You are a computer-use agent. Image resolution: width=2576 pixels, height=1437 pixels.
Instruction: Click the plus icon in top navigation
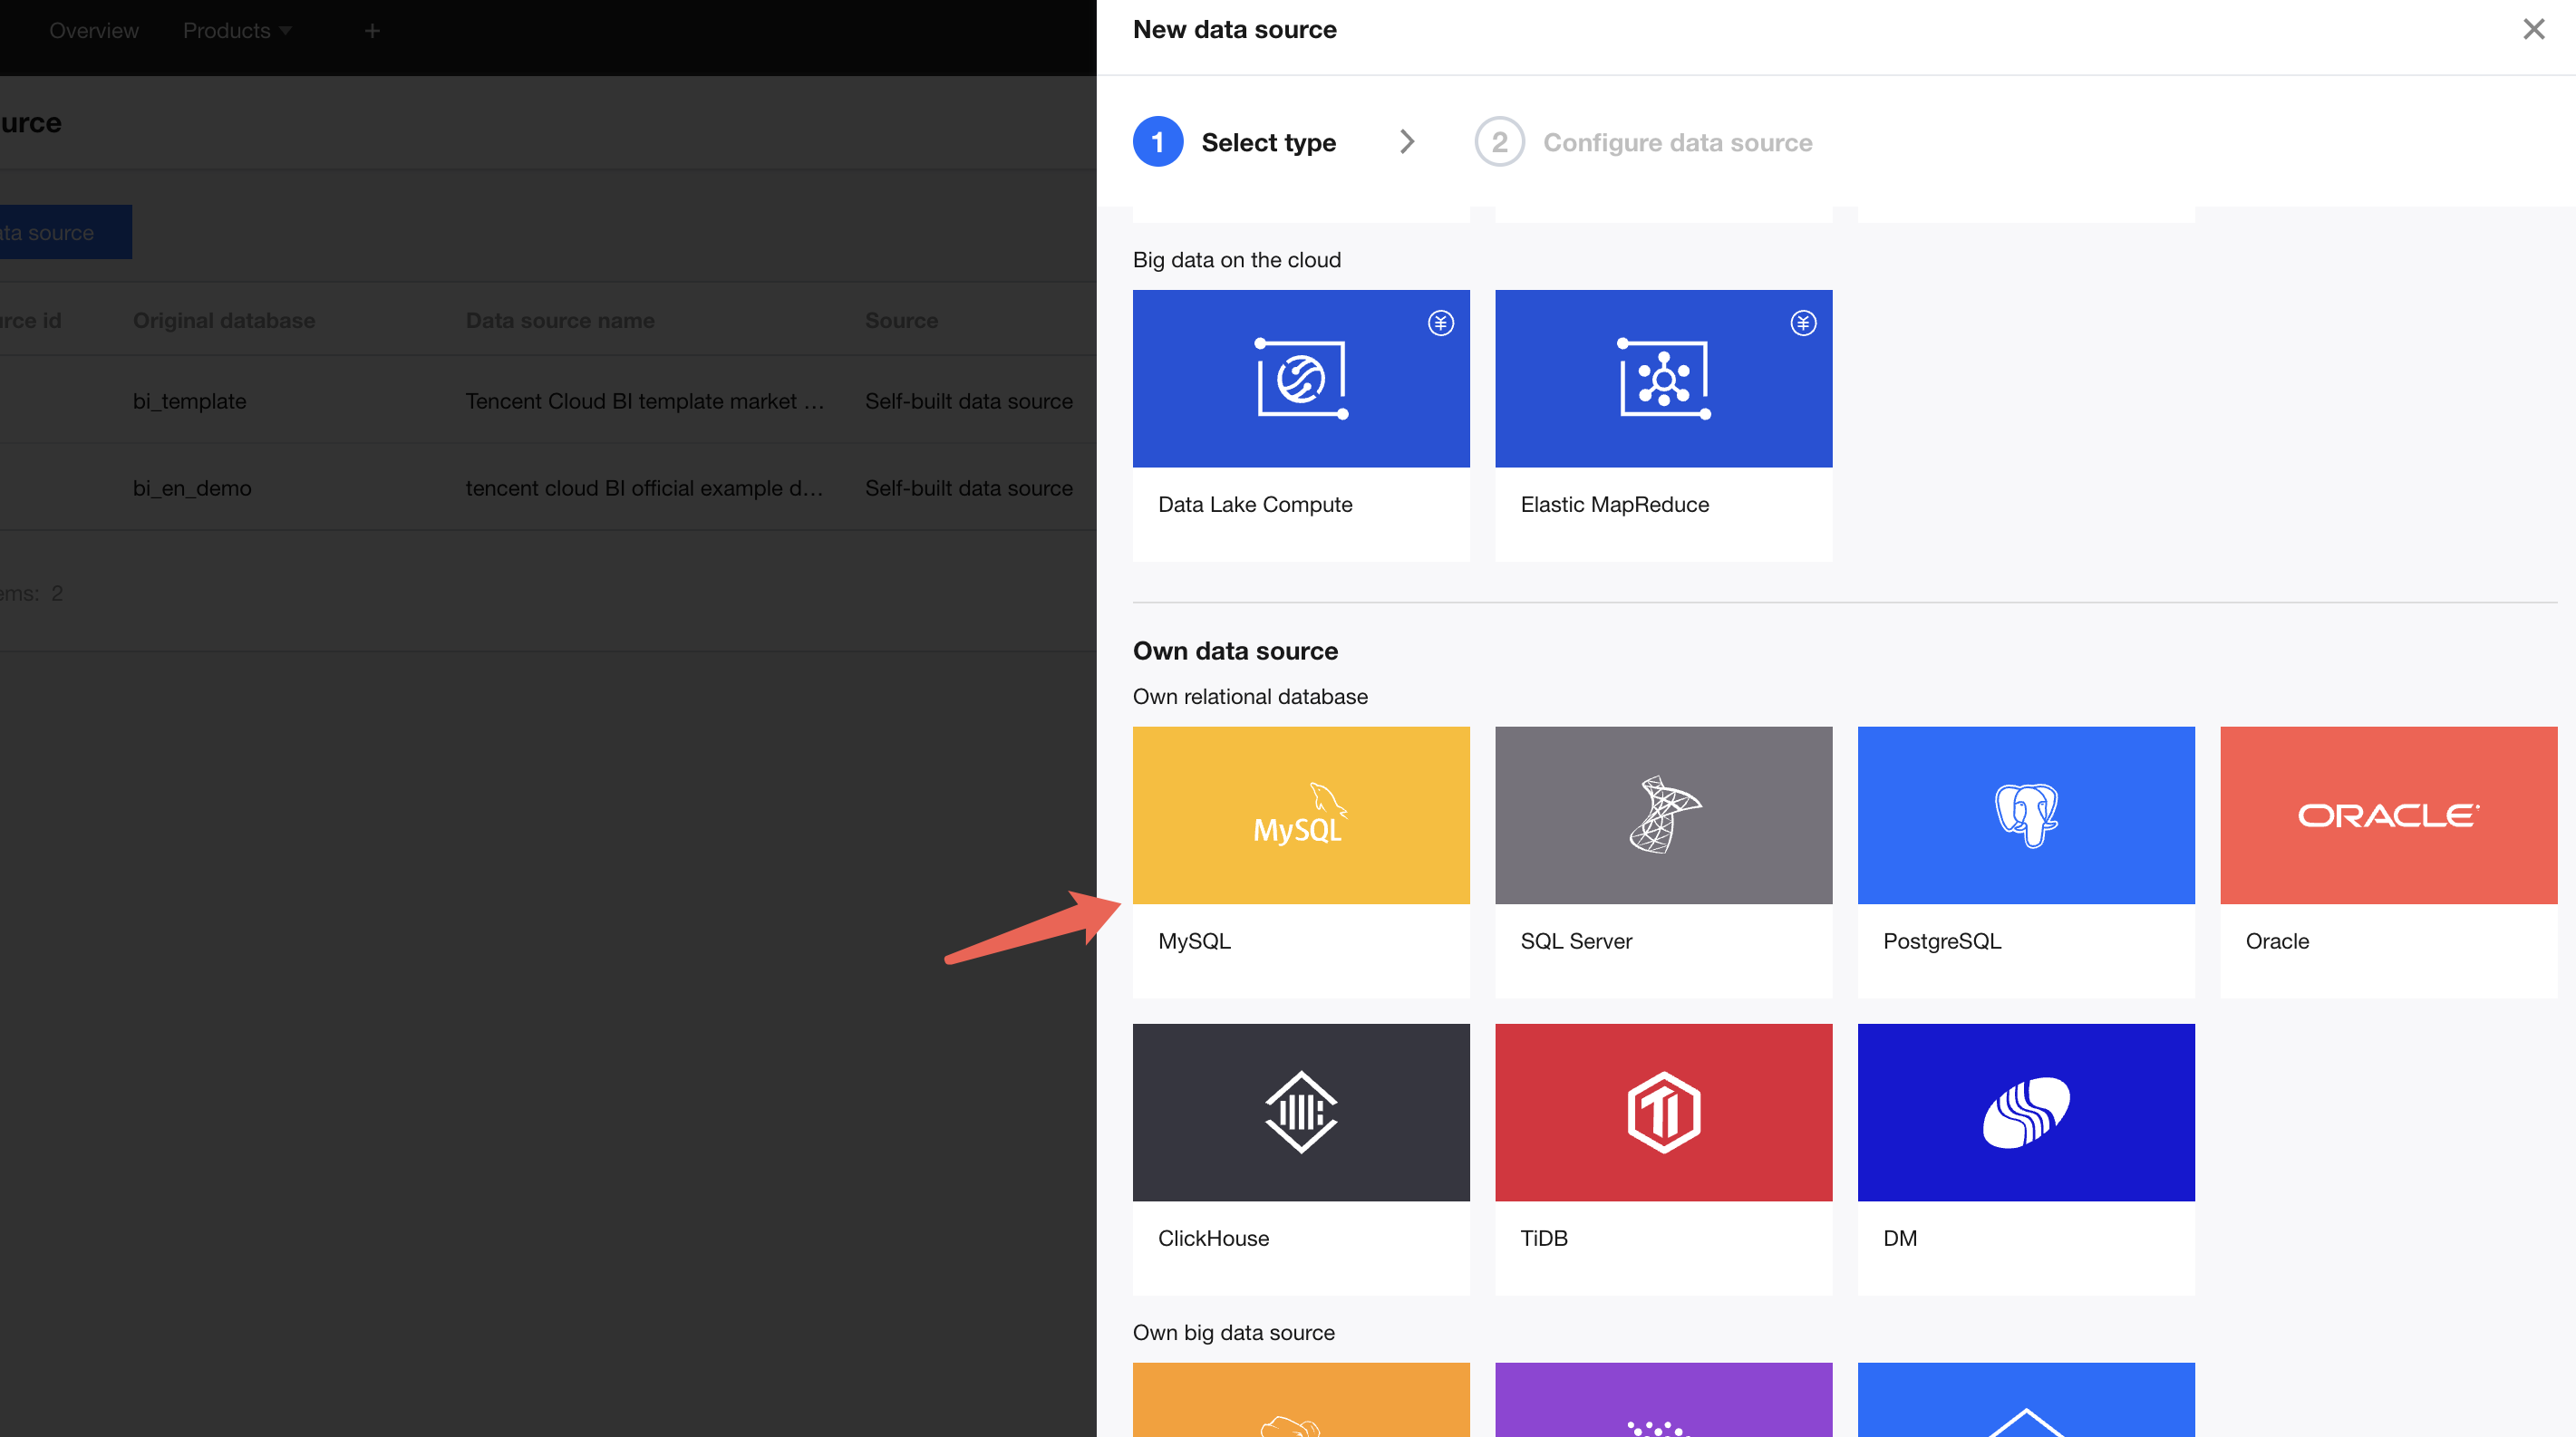tap(372, 31)
